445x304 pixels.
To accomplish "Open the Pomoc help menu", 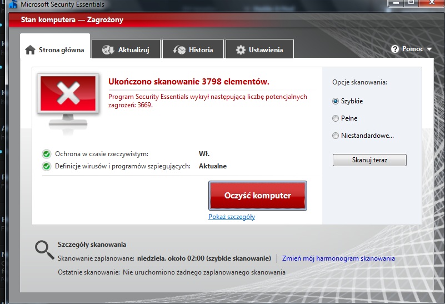I will click(x=411, y=49).
